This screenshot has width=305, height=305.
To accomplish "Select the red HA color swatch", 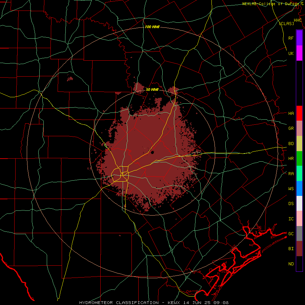I will 299,113.
